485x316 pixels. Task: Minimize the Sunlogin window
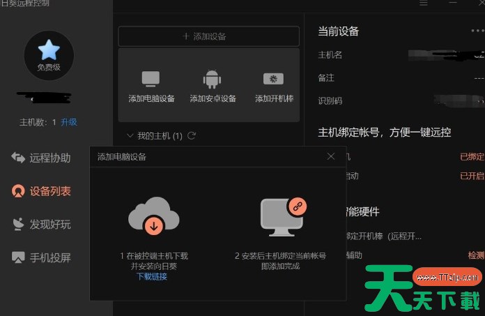pyautogui.click(x=453, y=3)
